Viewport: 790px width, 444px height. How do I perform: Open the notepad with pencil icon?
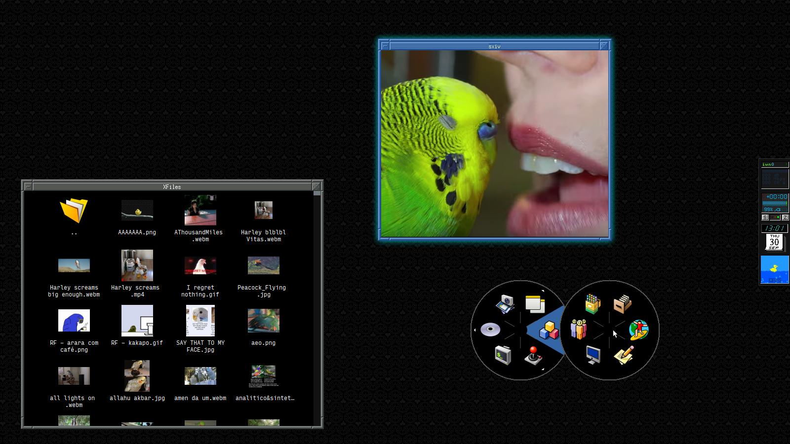[624, 355]
